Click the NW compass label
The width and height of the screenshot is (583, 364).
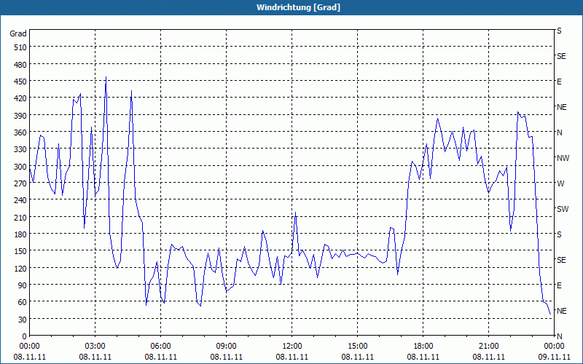point(563,158)
